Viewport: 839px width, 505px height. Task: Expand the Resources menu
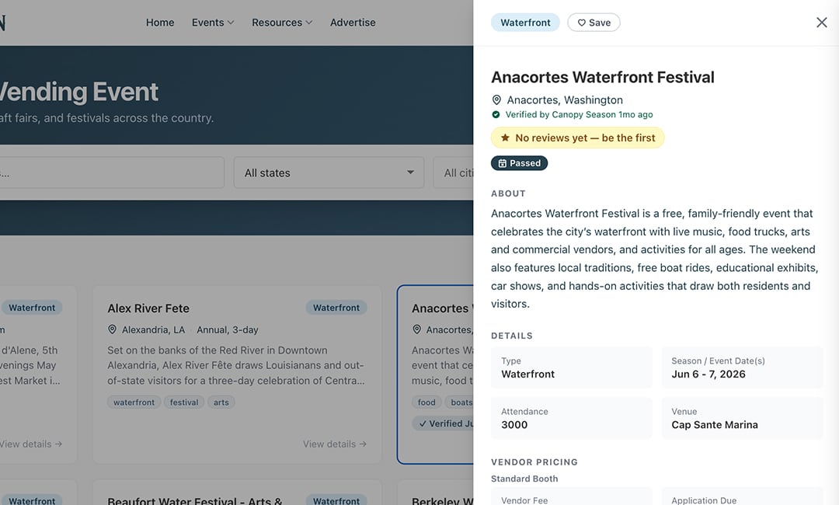point(282,23)
